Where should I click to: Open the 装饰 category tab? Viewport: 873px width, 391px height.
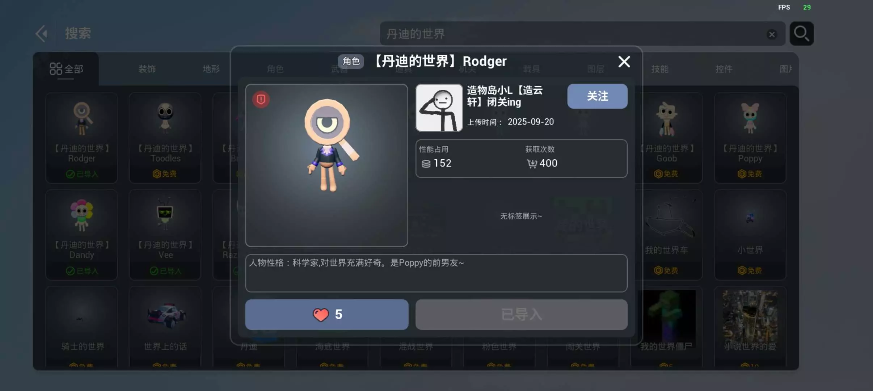[147, 69]
